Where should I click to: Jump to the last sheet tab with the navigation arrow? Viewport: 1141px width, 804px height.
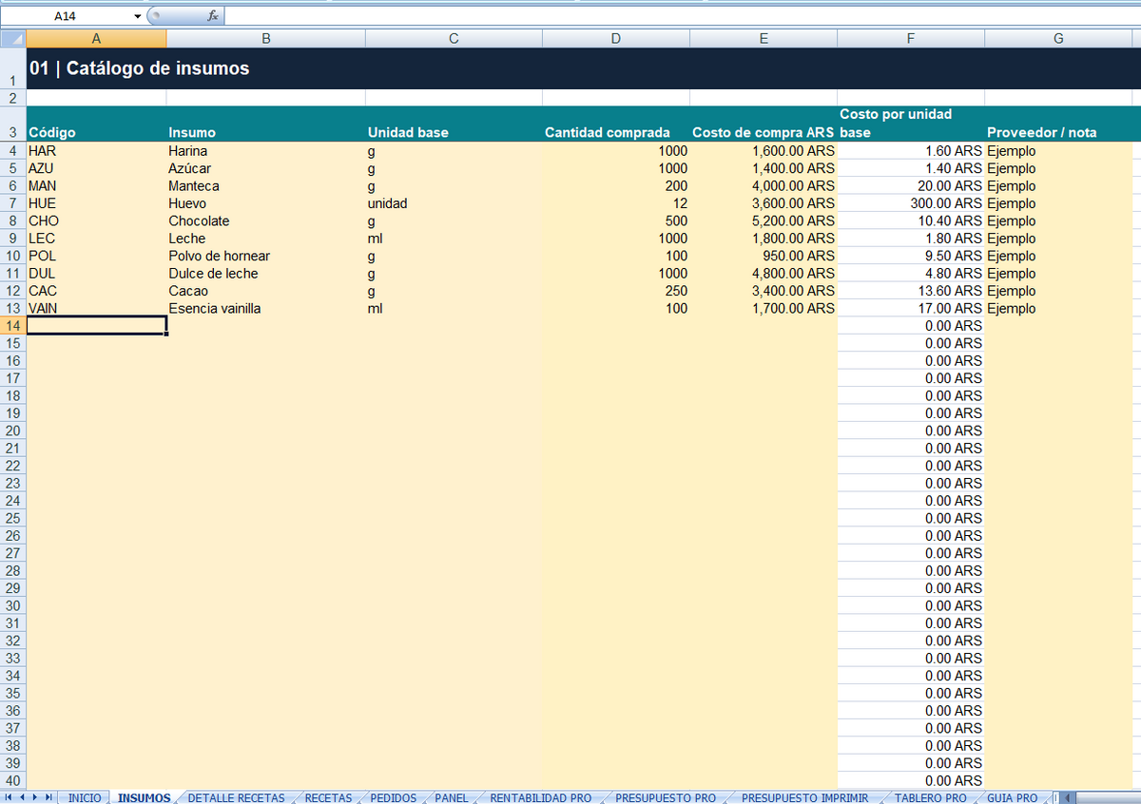[48, 797]
